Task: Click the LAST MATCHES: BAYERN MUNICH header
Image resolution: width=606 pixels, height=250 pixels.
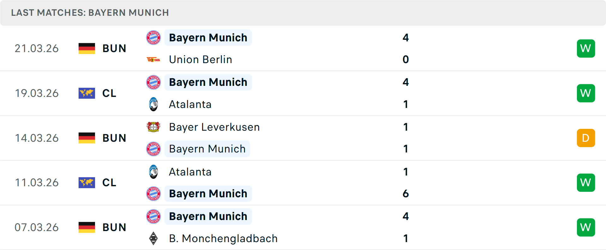Action: coord(90,13)
